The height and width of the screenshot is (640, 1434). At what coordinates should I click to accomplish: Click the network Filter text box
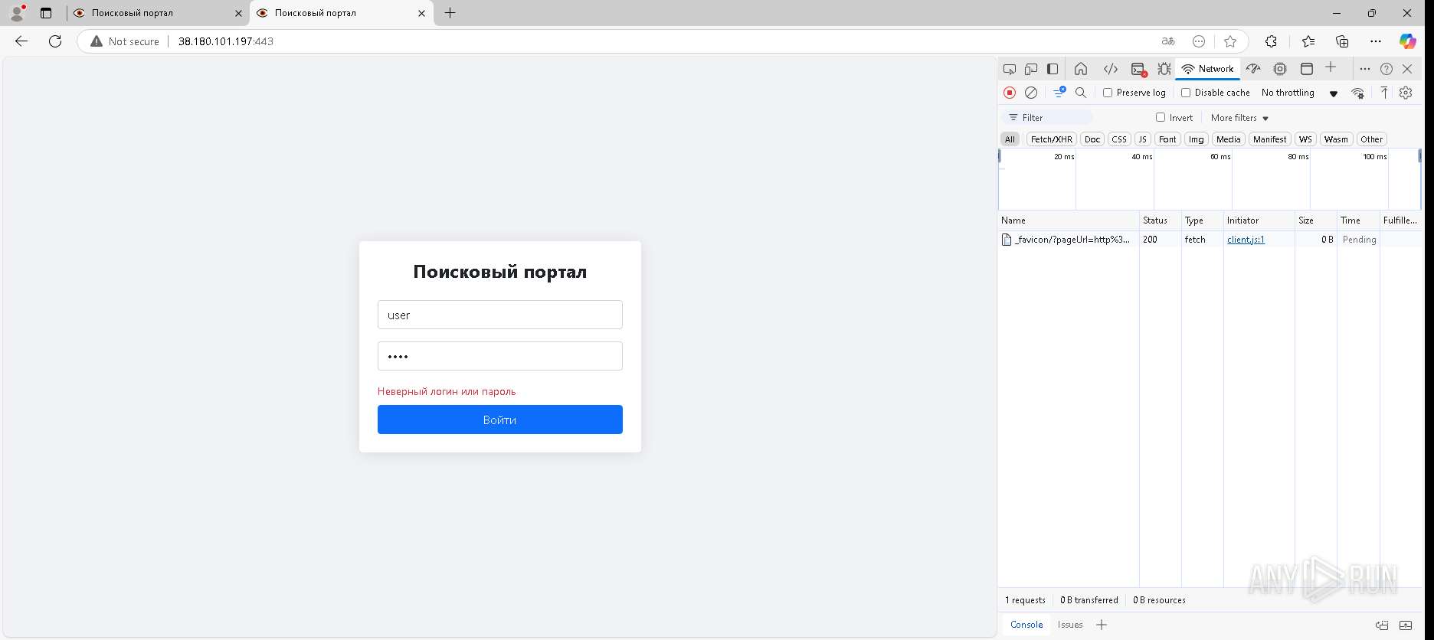point(1048,118)
